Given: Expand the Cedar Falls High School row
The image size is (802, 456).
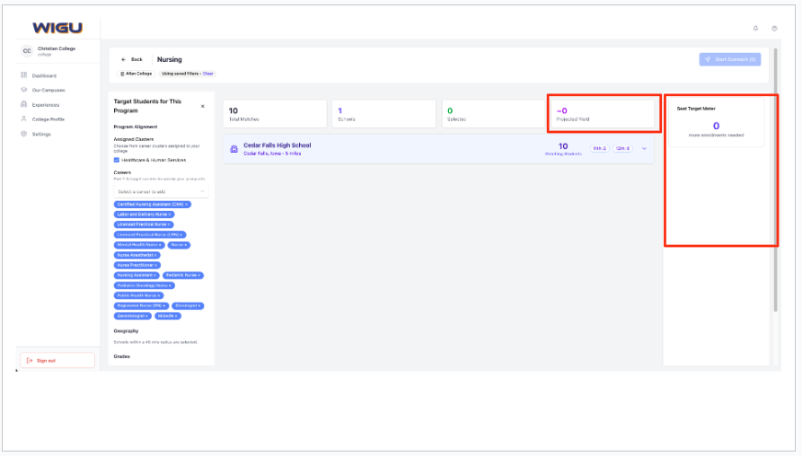Looking at the screenshot, I should (x=644, y=148).
